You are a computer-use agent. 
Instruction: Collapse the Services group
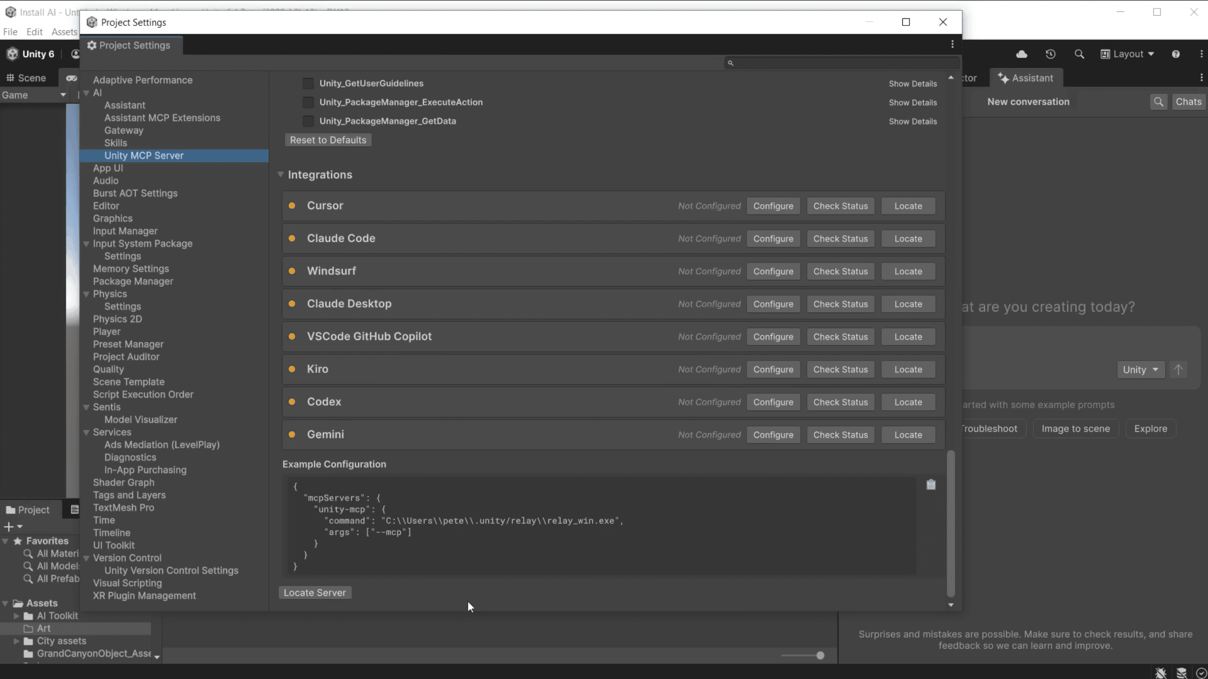86,432
